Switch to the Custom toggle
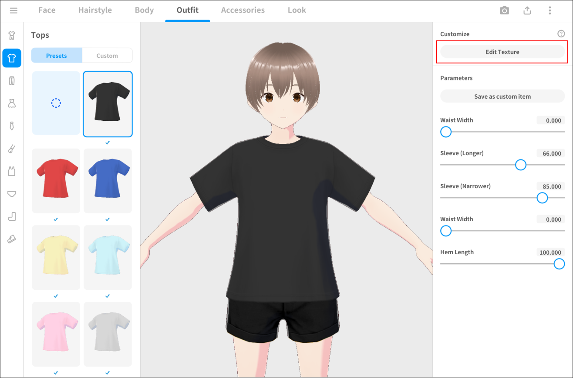 tap(107, 56)
